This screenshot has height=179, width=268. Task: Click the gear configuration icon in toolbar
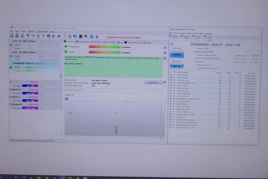86,36
